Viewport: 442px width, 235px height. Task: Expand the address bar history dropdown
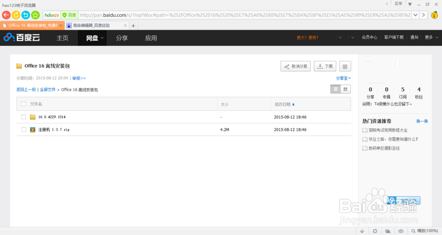pyautogui.click(x=415, y=15)
